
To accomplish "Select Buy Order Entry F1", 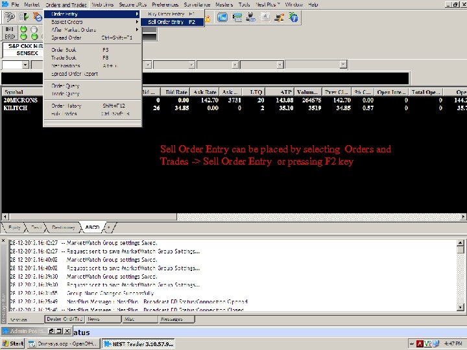I will (x=172, y=14).
